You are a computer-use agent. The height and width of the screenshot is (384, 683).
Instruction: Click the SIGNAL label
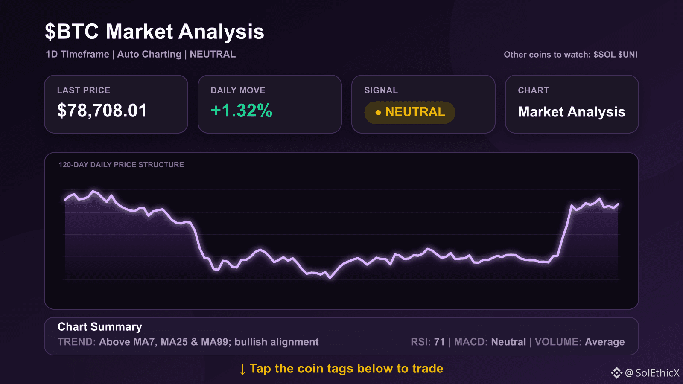pyautogui.click(x=381, y=90)
